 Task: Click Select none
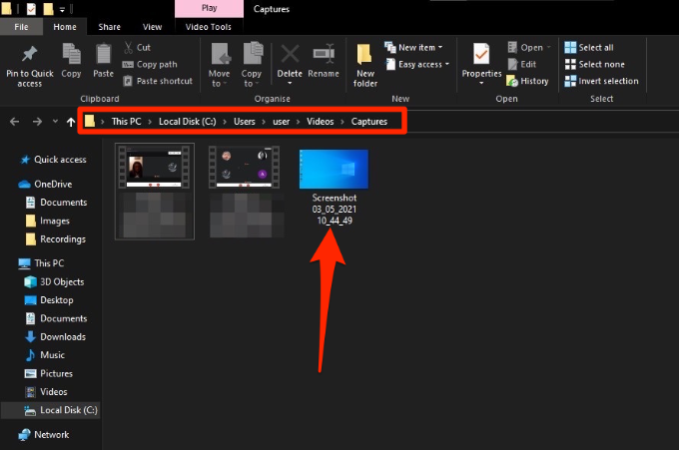coord(594,64)
